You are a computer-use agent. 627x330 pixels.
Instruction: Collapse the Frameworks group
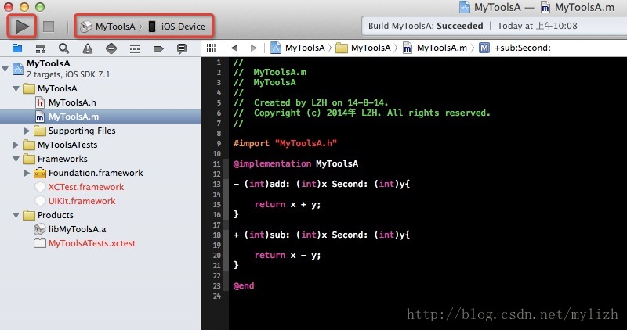tap(16, 159)
